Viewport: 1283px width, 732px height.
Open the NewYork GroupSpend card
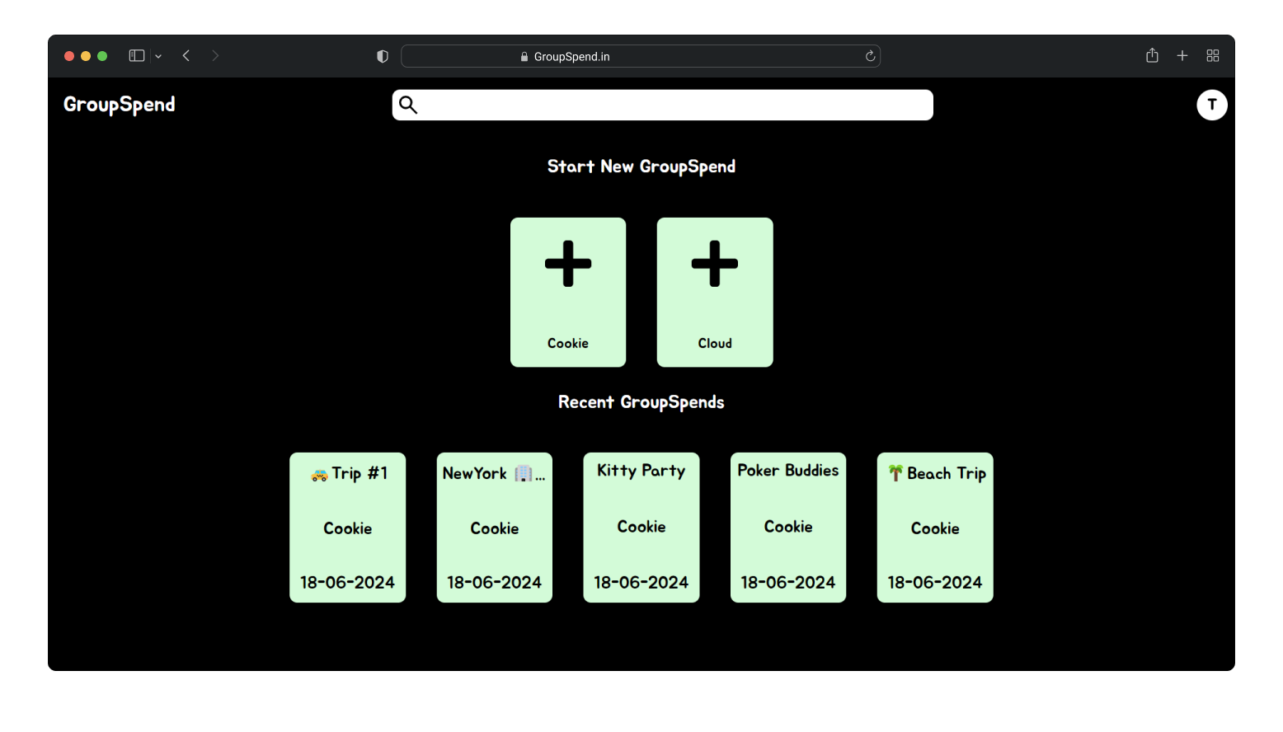point(494,528)
